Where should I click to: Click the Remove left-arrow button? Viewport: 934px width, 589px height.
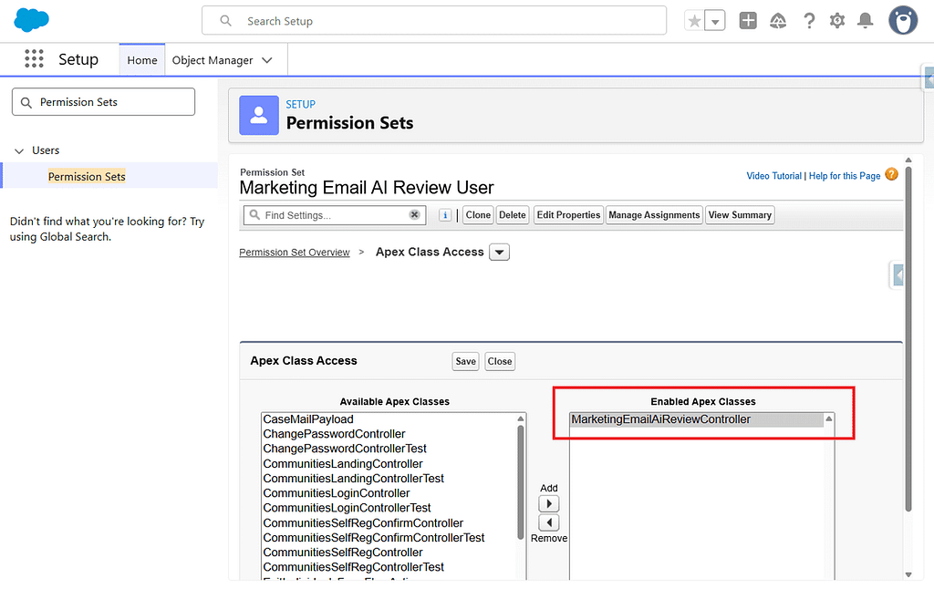point(548,522)
